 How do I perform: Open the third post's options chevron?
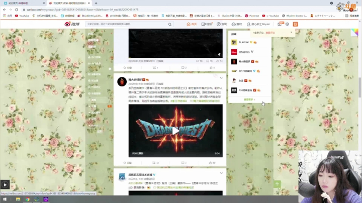(221, 173)
